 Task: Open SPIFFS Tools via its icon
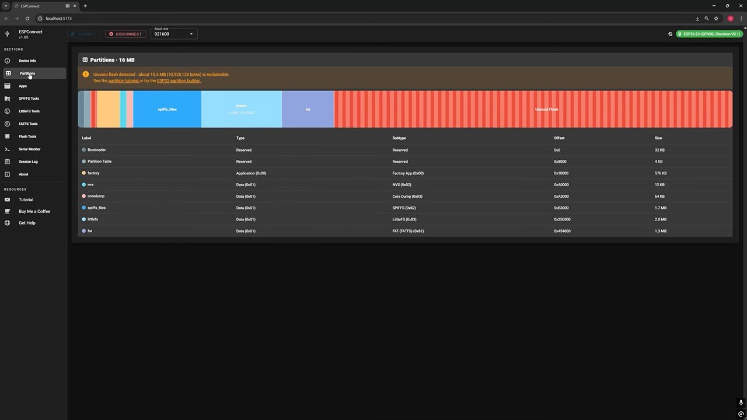tap(8, 99)
